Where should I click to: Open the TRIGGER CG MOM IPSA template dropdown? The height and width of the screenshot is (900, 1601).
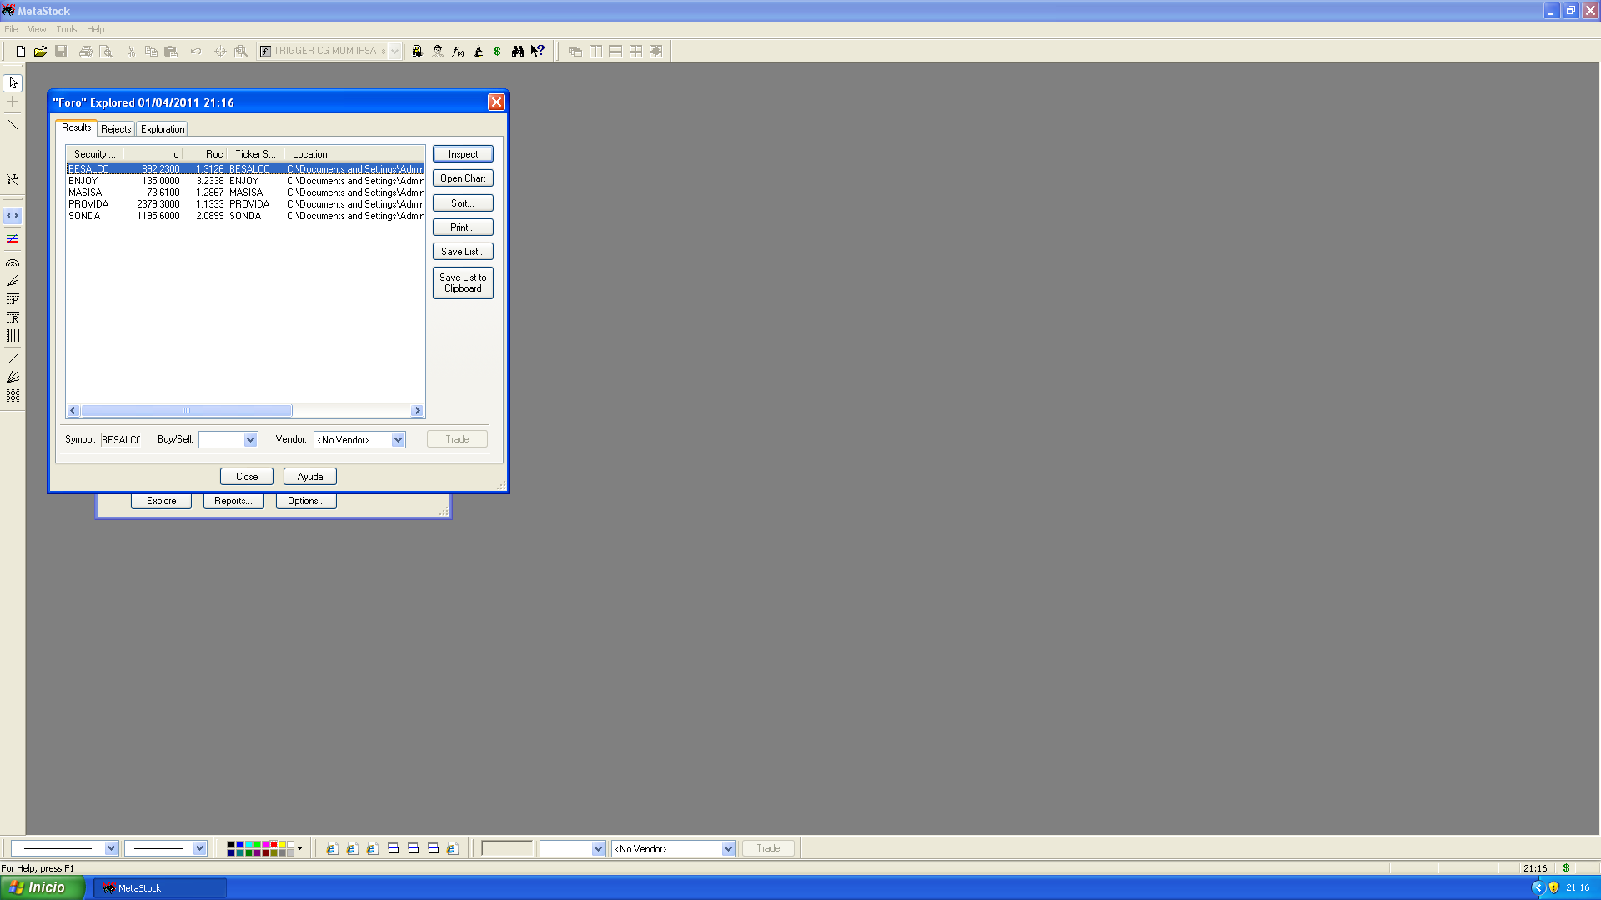pyautogui.click(x=395, y=51)
